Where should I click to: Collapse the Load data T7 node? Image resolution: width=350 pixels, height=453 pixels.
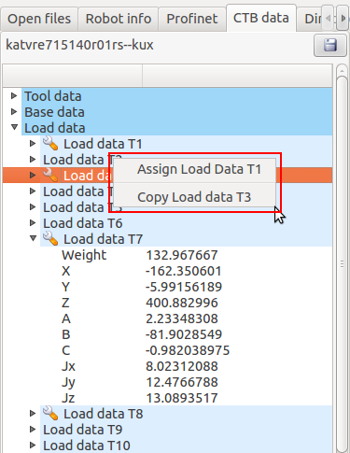coord(33,238)
